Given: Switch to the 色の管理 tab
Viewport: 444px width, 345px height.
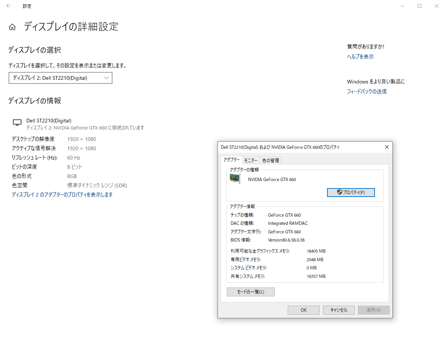Looking at the screenshot, I should (x=270, y=161).
